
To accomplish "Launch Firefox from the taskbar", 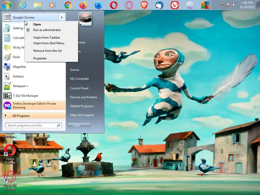I will (83, 5).
